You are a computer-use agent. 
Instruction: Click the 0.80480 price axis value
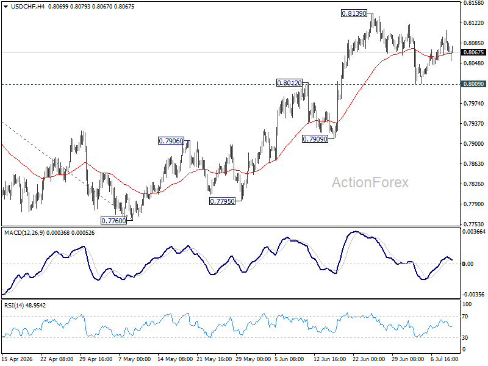click(474, 63)
